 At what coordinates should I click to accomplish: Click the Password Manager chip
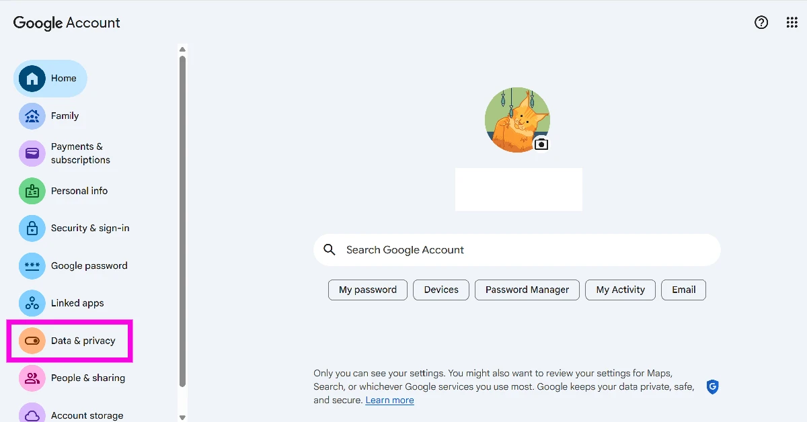527,290
